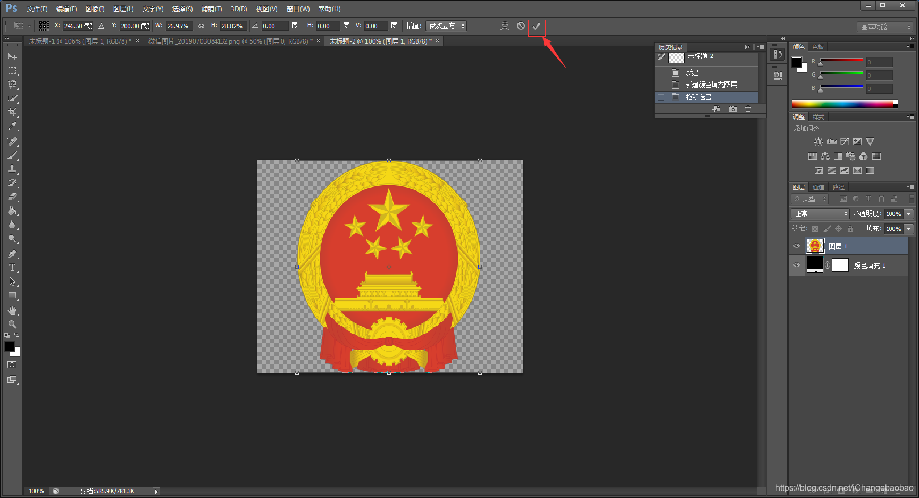919x498 pixels.
Task: Open the 滤镜(T) menu
Action: click(212, 9)
